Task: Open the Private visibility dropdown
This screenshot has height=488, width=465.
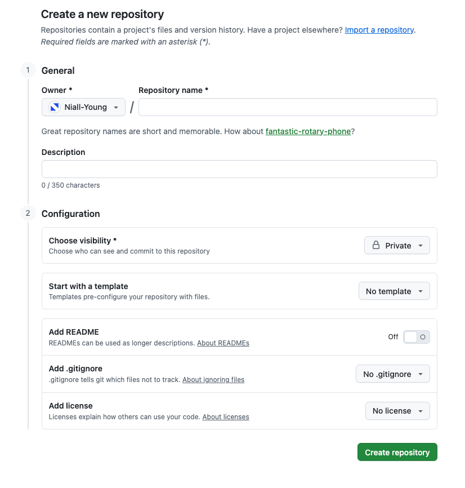Action: click(x=397, y=245)
